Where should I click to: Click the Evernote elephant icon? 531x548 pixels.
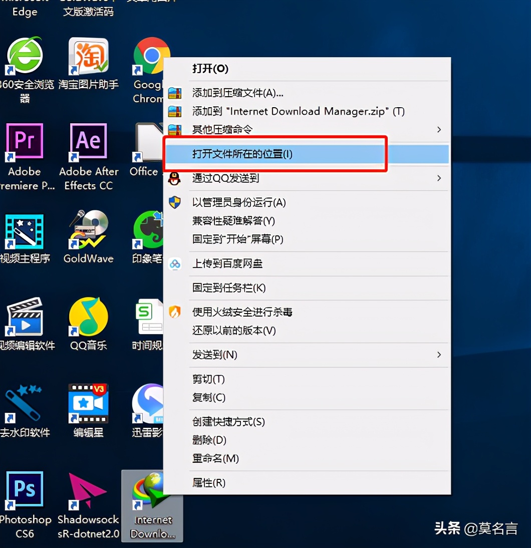[x=148, y=229]
